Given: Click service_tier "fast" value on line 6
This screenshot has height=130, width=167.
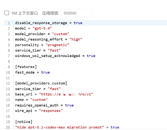Looking at the screenshot, I should (54, 50).
